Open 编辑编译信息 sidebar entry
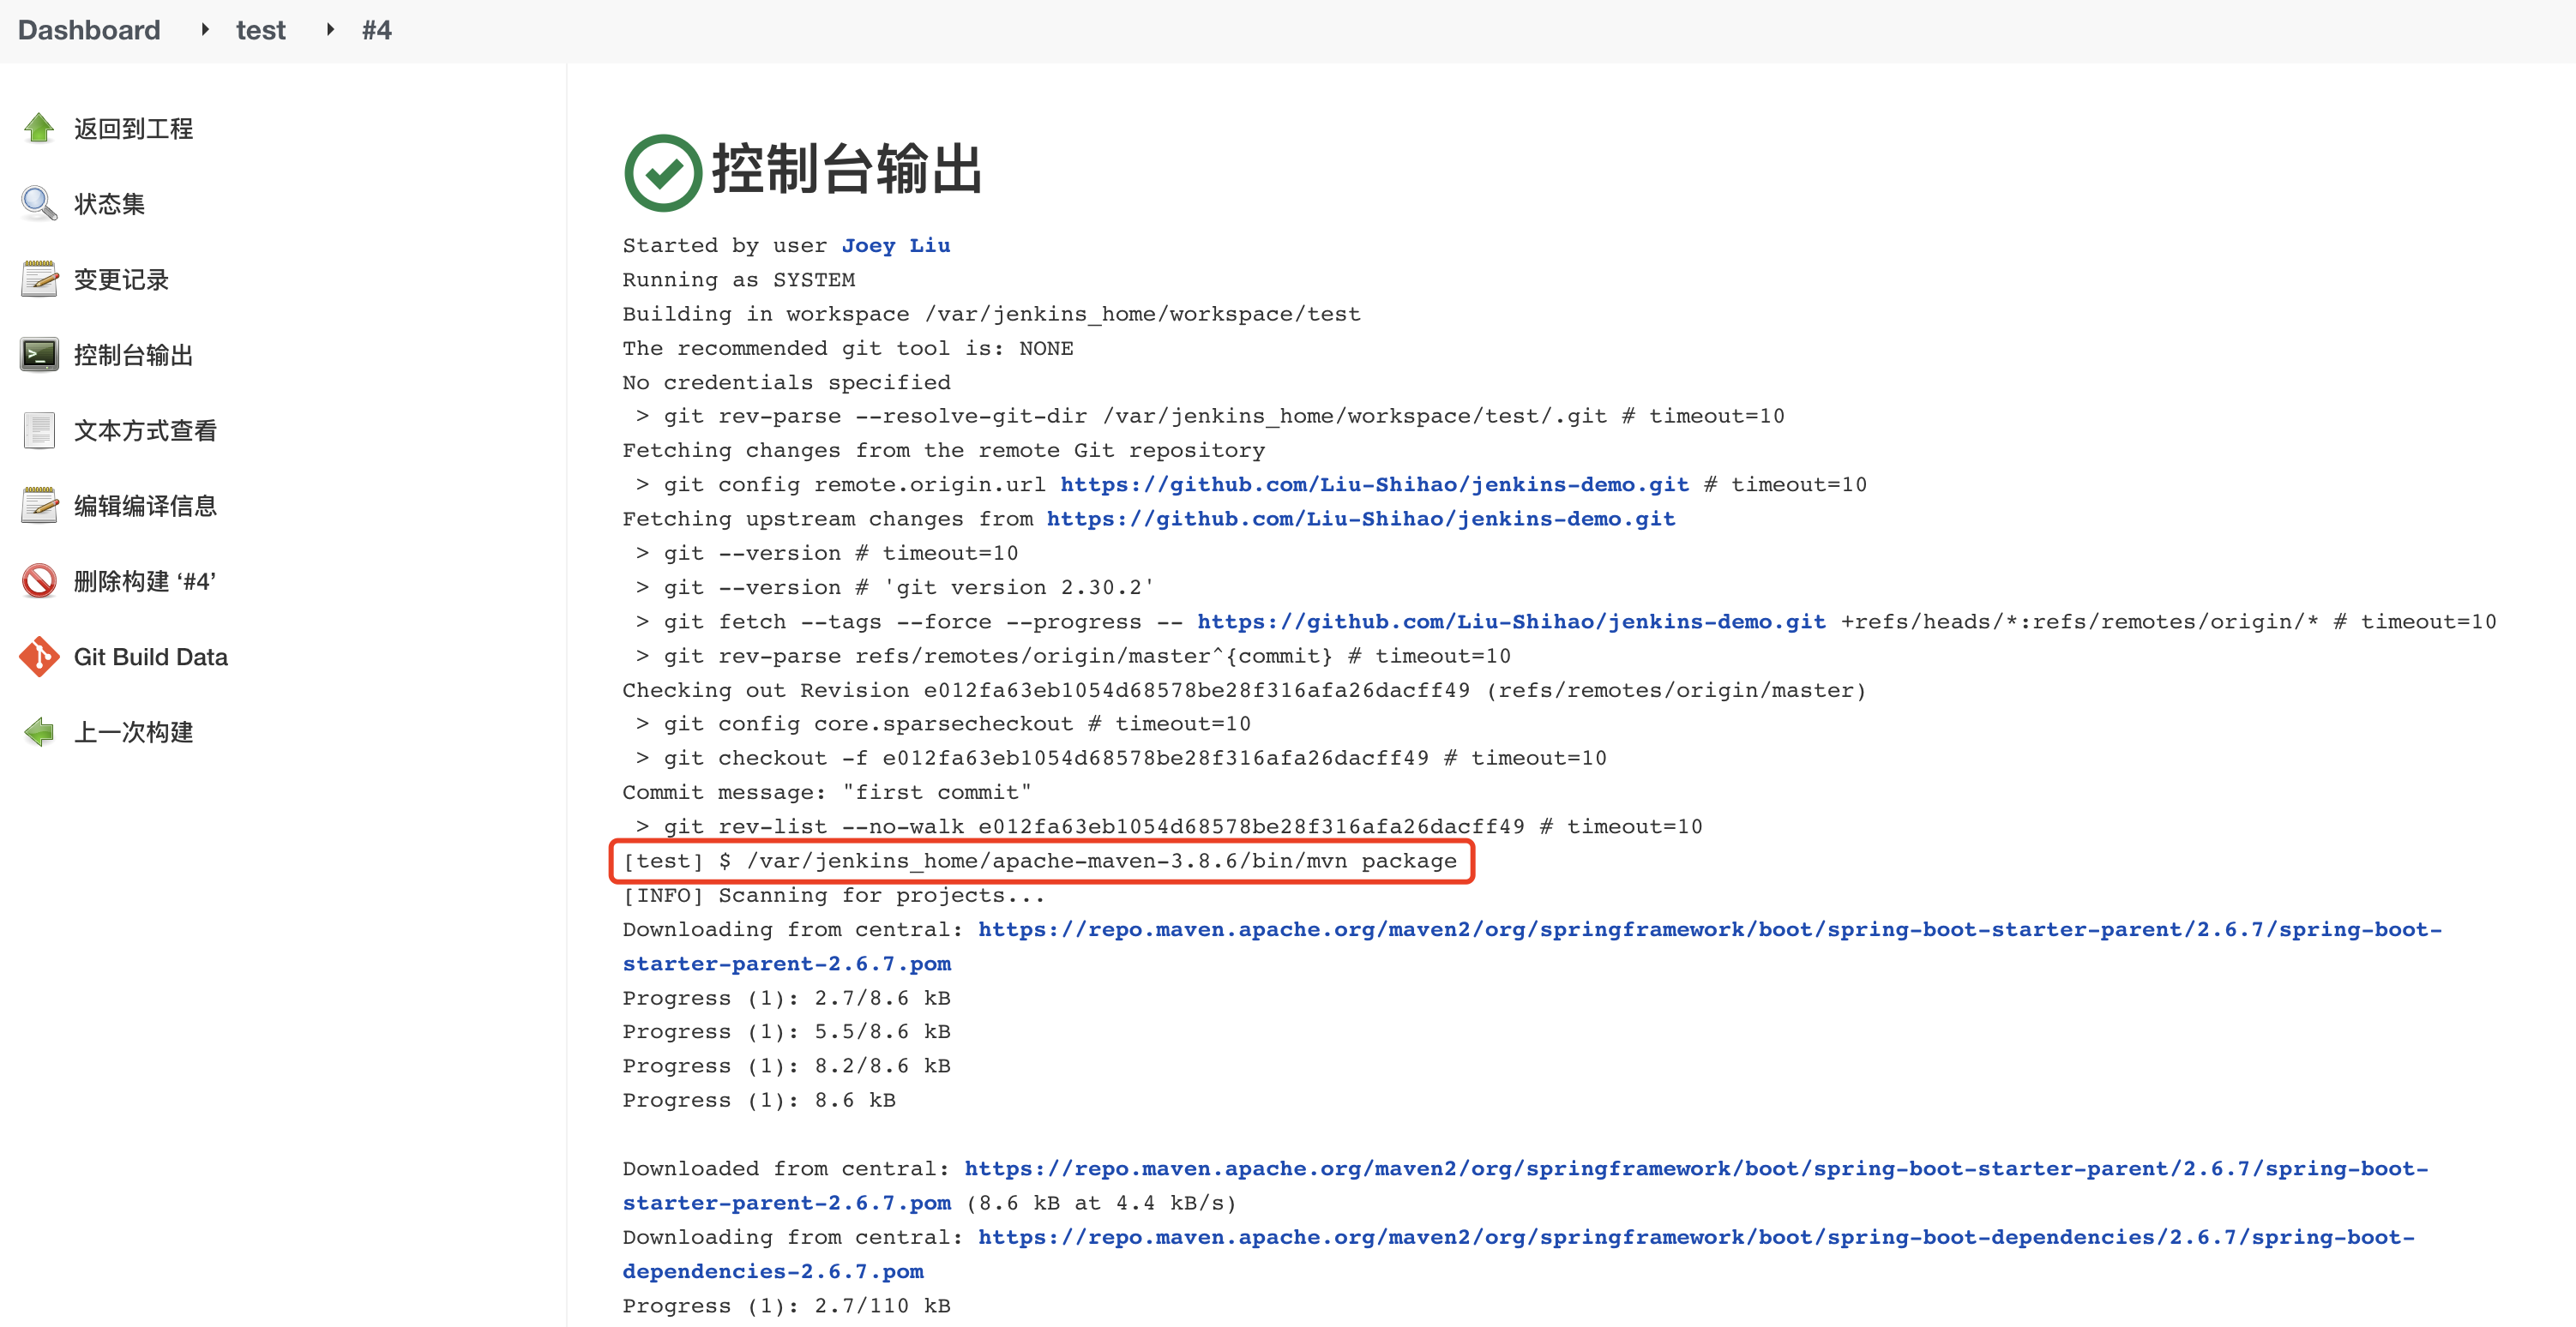2576x1327 pixels. pos(145,506)
